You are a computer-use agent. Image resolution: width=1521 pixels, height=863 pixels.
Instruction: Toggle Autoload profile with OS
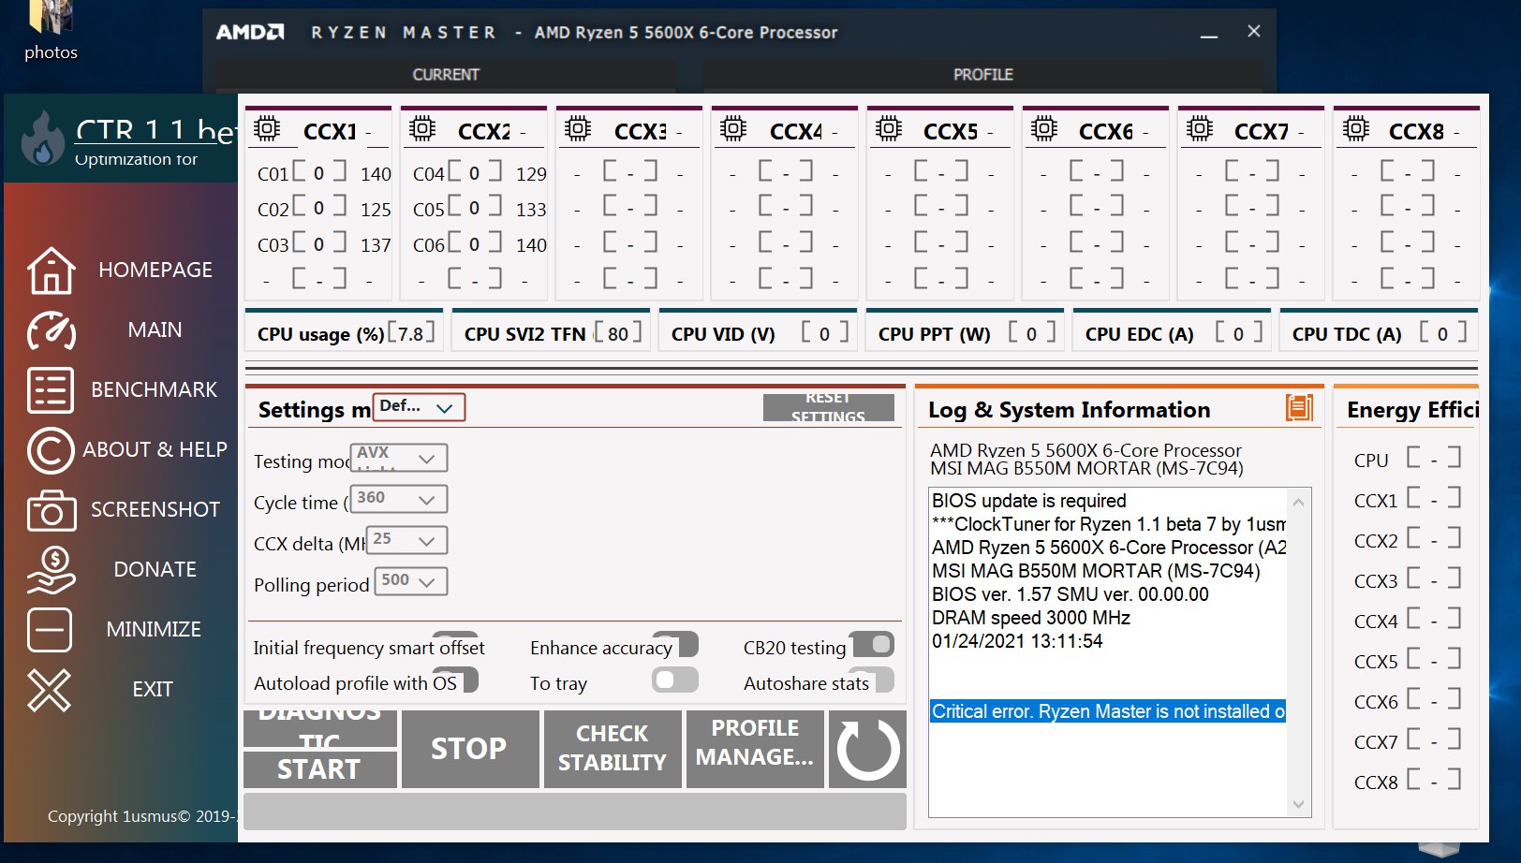tap(456, 680)
